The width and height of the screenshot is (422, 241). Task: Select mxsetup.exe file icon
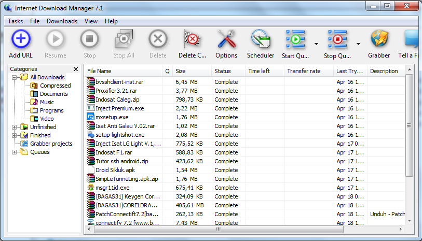pyautogui.click(x=91, y=117)
